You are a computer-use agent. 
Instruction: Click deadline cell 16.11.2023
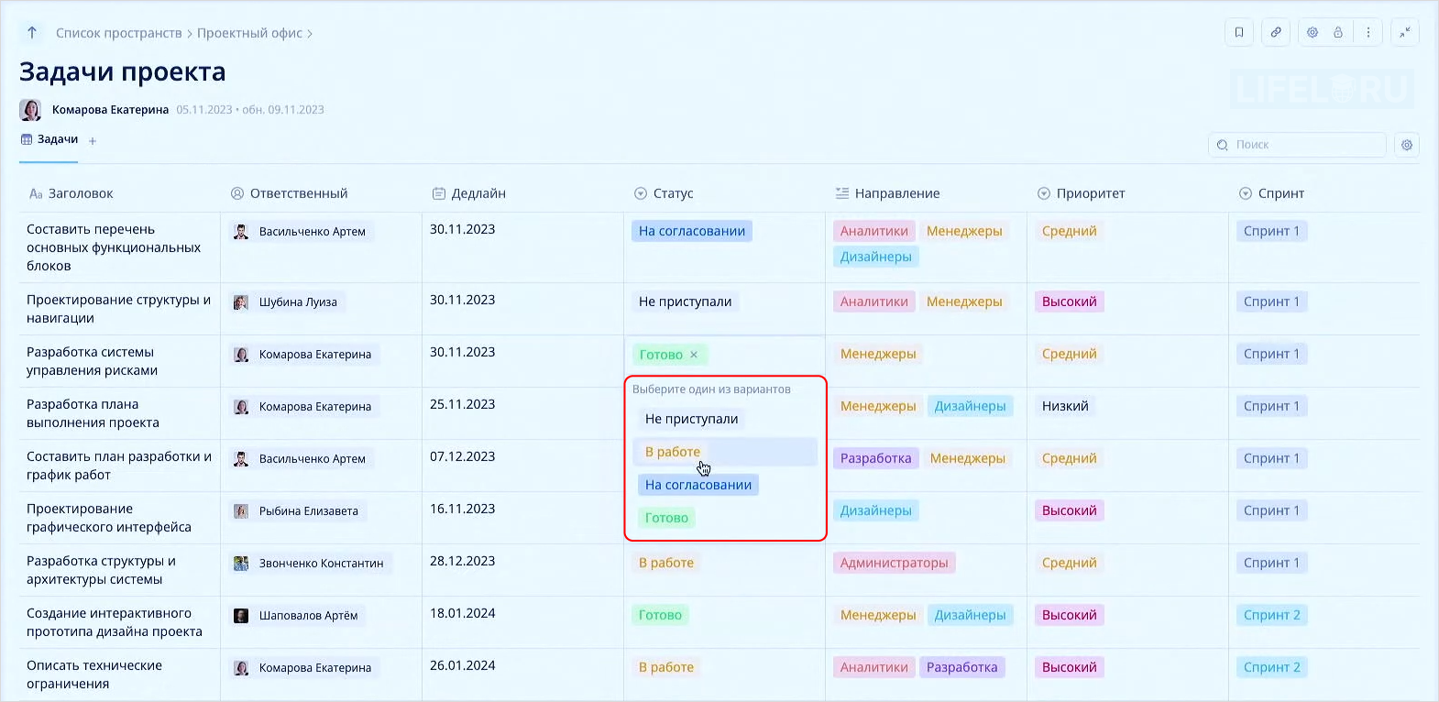coord(462,509)
